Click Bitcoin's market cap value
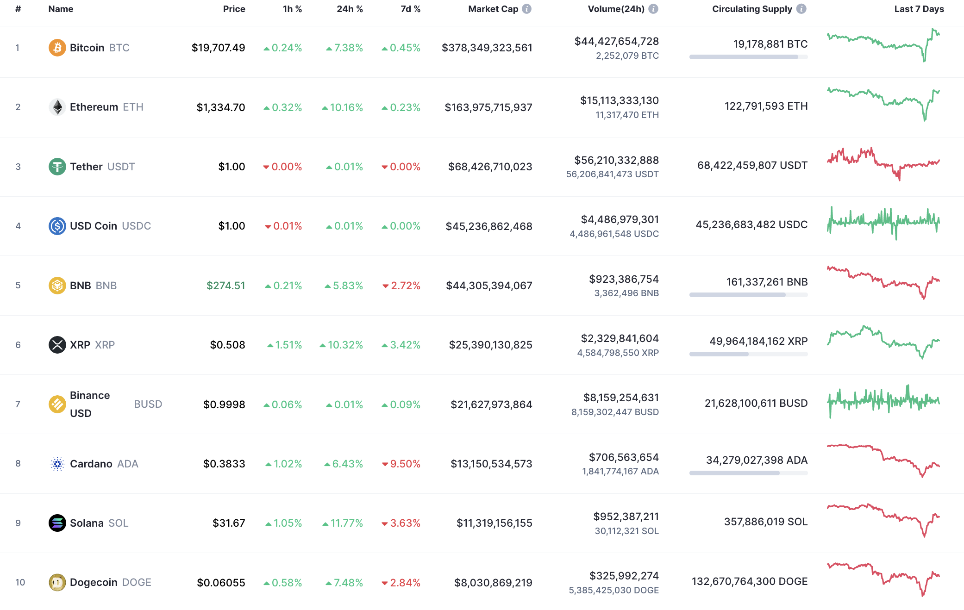This screenshot has width=964, height=610. tap(487, 48)
